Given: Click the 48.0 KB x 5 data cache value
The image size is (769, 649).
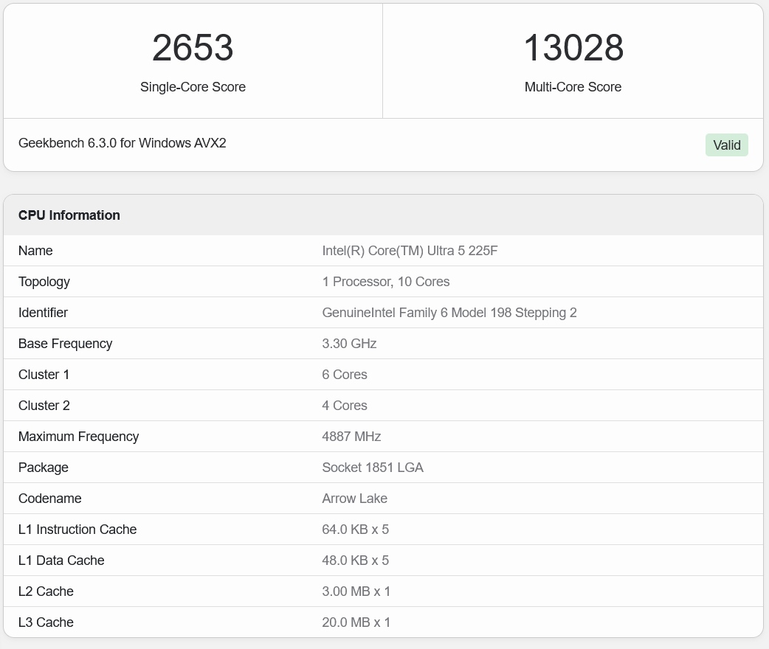Looking at the screenshot, I should click(x=355, y=560).
